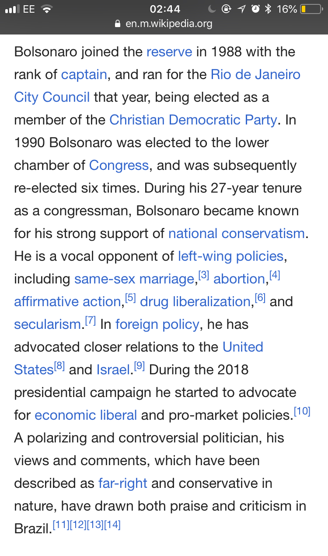Image resolution: width=328 pixels, height=556 pixels.
Task: Tap the Bluetooth status icon
Action: [x=269, y=9]
